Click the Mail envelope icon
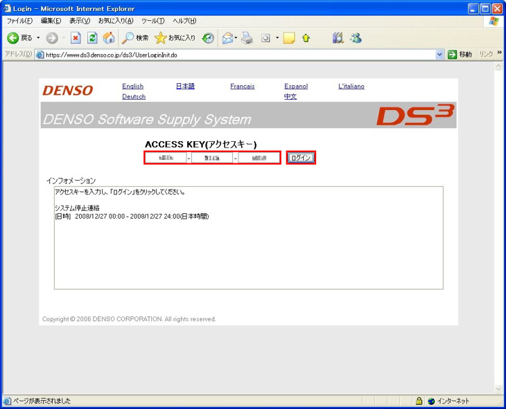 pos(228,38)
